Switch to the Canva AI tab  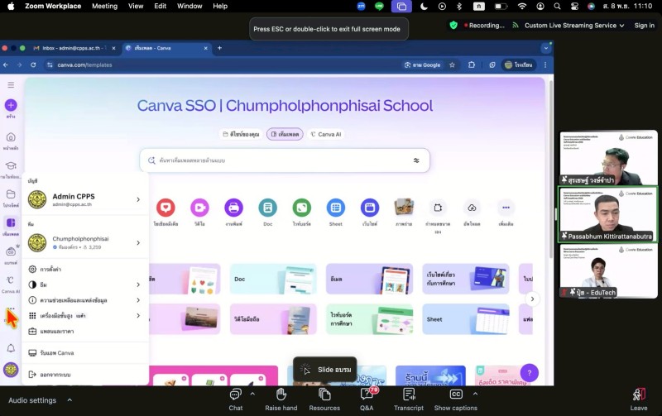[325, 134]
